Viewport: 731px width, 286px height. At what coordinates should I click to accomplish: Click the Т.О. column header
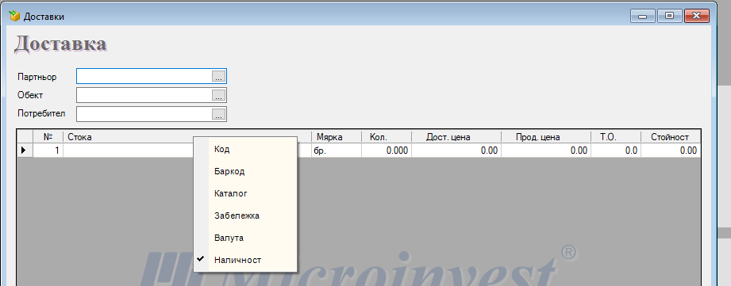616,137
